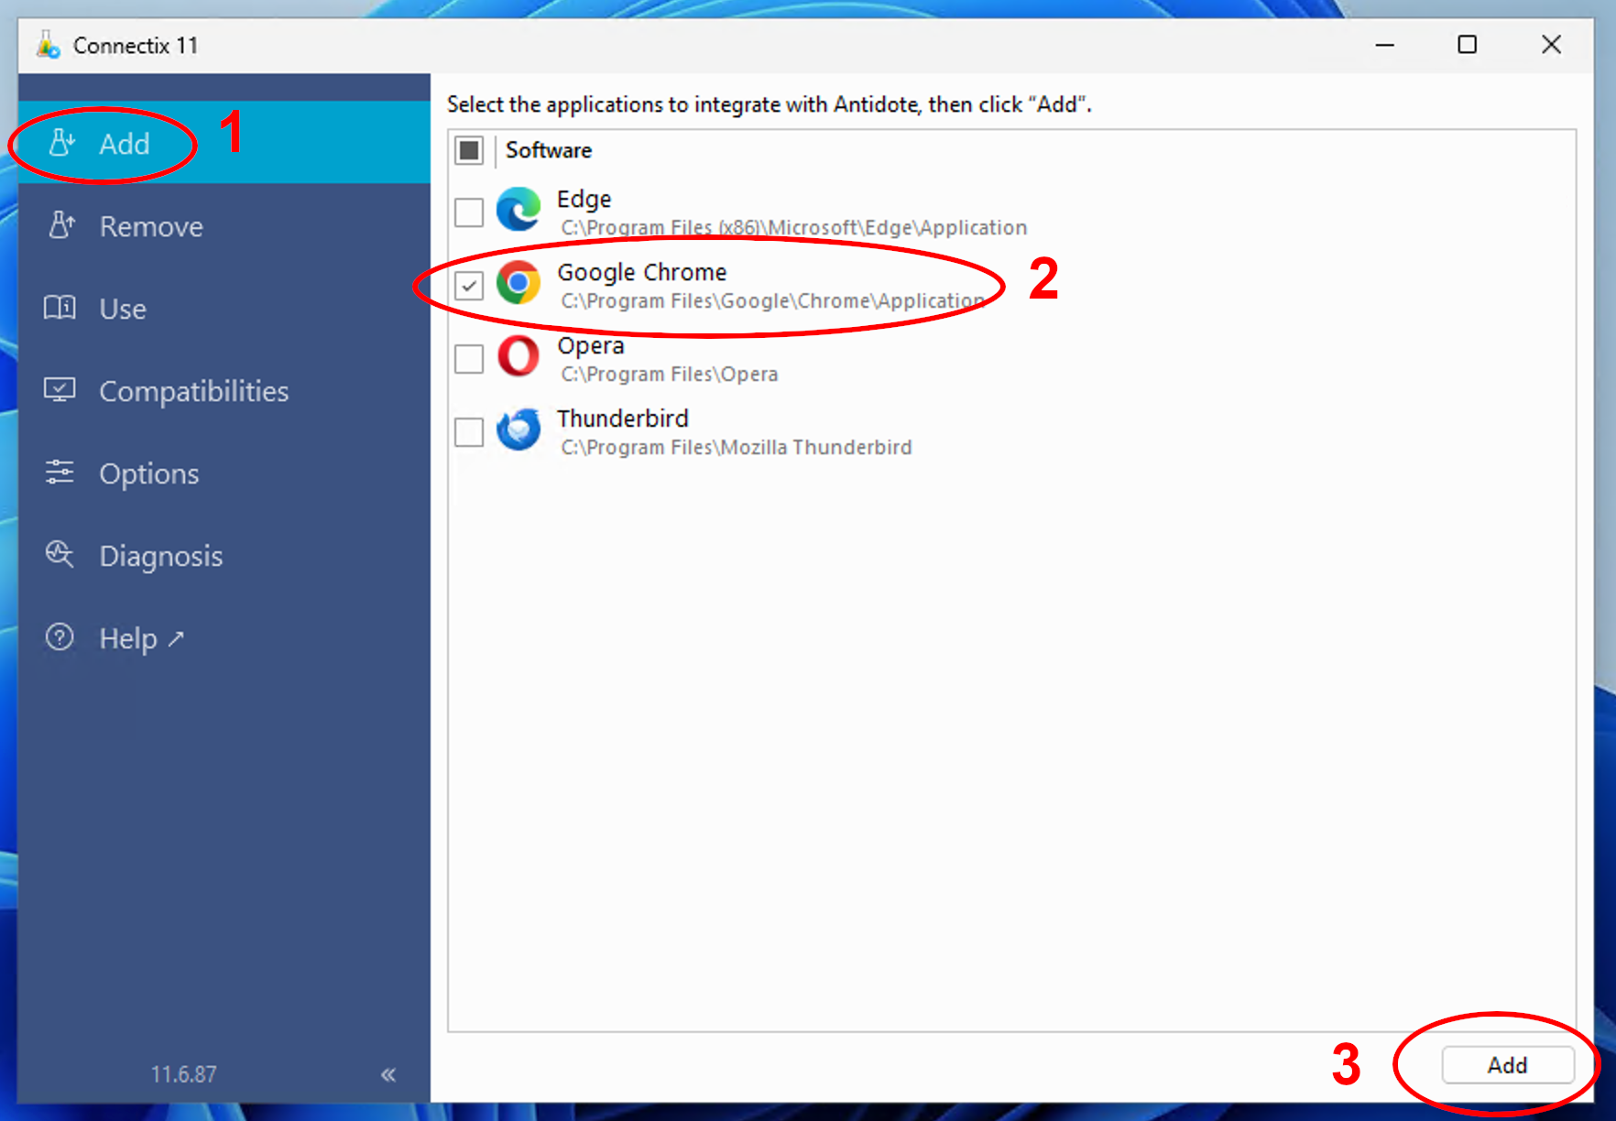1616x1121 pixels.
Task: Open the Options section
Action: [x=148, y=473]
